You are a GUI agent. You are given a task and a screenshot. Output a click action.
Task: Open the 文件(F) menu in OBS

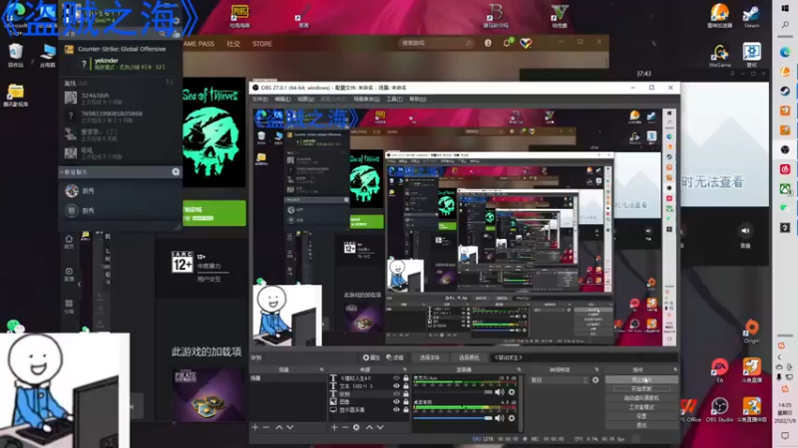point(260,99)
